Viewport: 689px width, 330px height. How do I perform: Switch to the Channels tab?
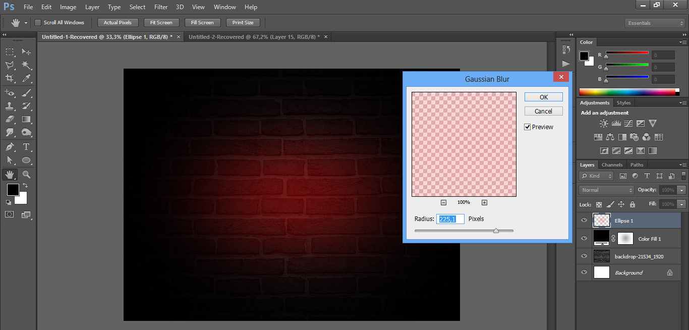pyautogui.click(x=612, y=165)
